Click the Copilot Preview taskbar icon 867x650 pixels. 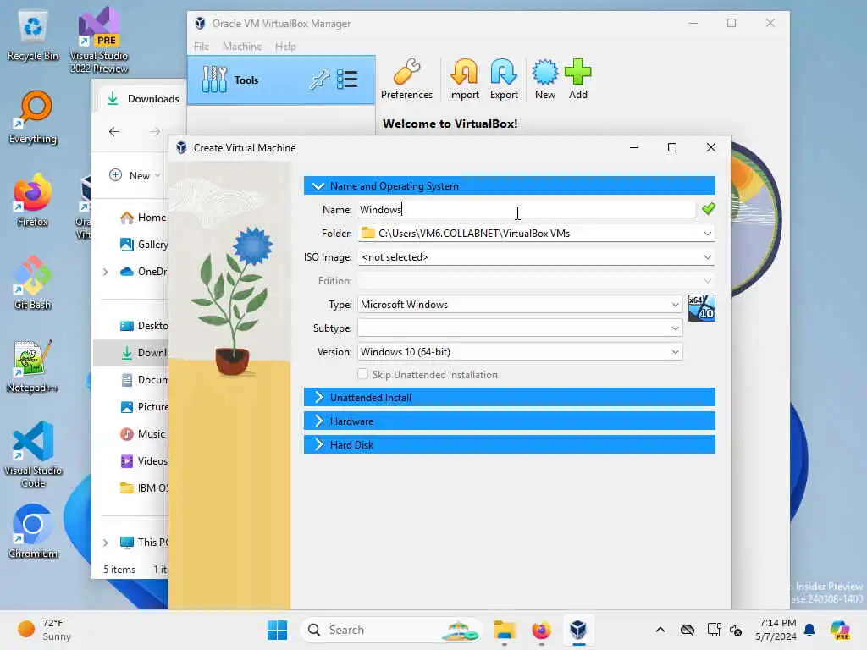point(840,630)
